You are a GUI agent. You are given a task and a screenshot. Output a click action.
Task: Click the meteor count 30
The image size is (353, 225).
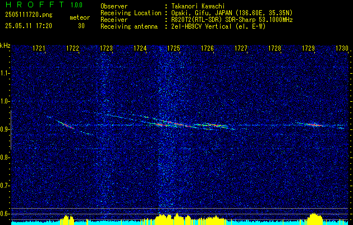(x=81, y=26)
